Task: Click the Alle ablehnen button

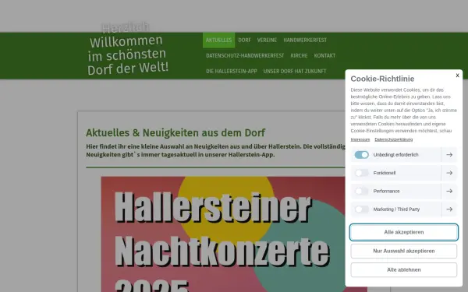Action: tap(403, 269)
